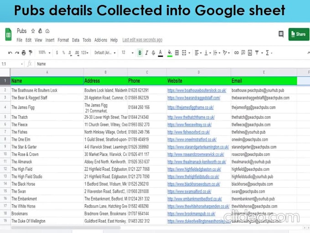The height and width of the screenshot is (233, 310).
Task: Select the column A header
Action: pyautogui.click(x=47, y=72)
